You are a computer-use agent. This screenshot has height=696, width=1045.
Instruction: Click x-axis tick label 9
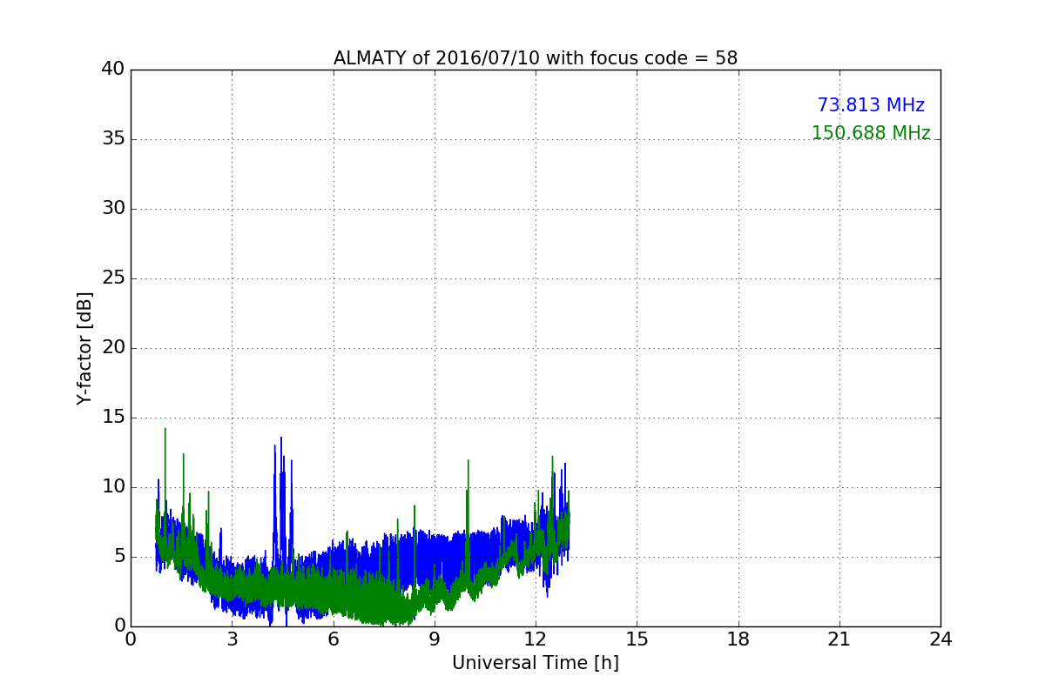point(435,639)
